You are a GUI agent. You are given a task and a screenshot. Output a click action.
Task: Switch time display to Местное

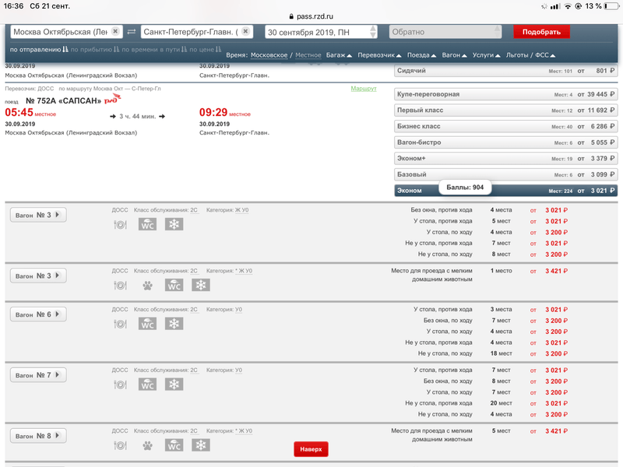pos(308,55)
